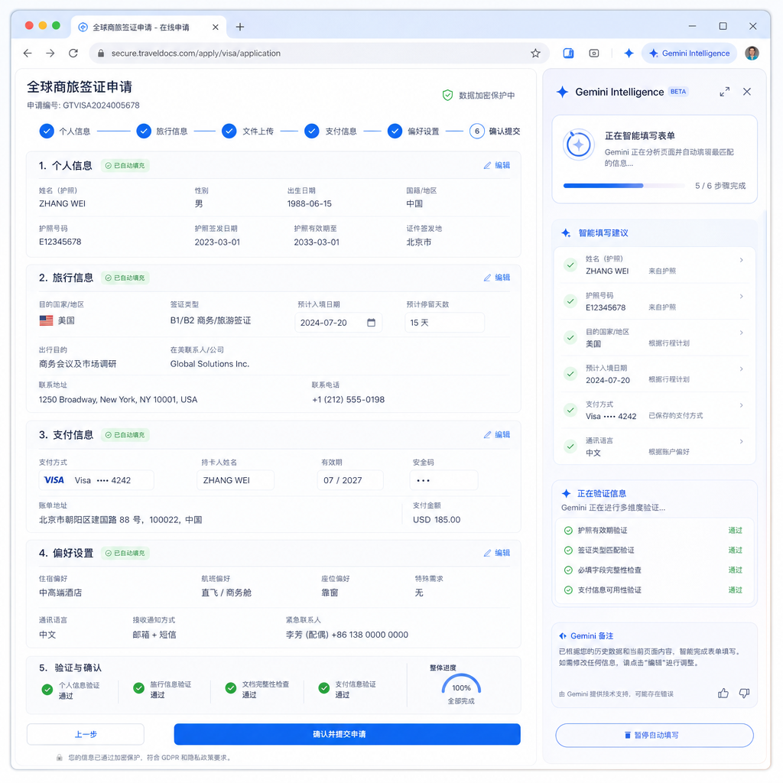Click the VISA card logo
This screenshot has width=783, height=783.
[54, 480]
